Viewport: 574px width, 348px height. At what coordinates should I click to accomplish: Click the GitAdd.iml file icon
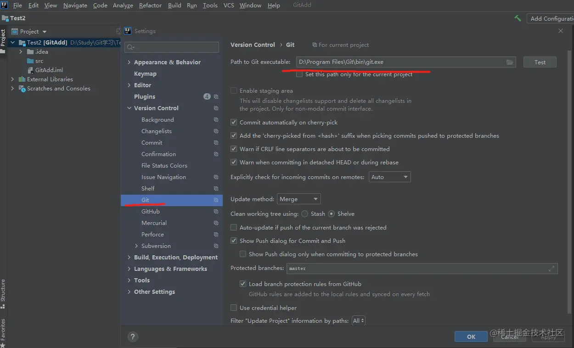[x=31, y=70]
